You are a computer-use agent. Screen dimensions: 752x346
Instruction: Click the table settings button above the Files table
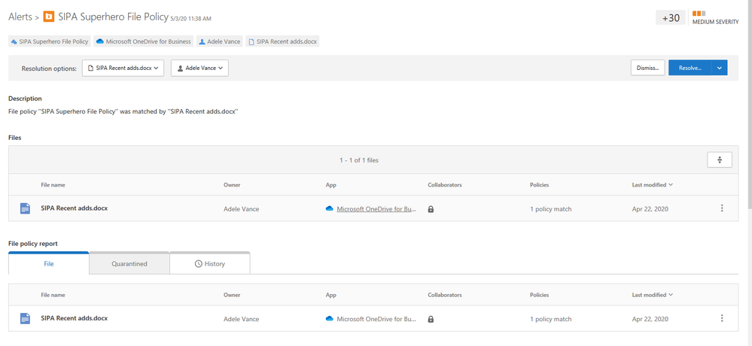click(720, 160)
